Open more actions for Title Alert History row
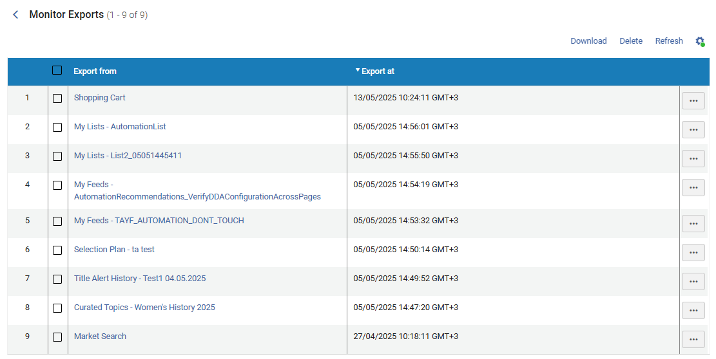 point(693,282)
